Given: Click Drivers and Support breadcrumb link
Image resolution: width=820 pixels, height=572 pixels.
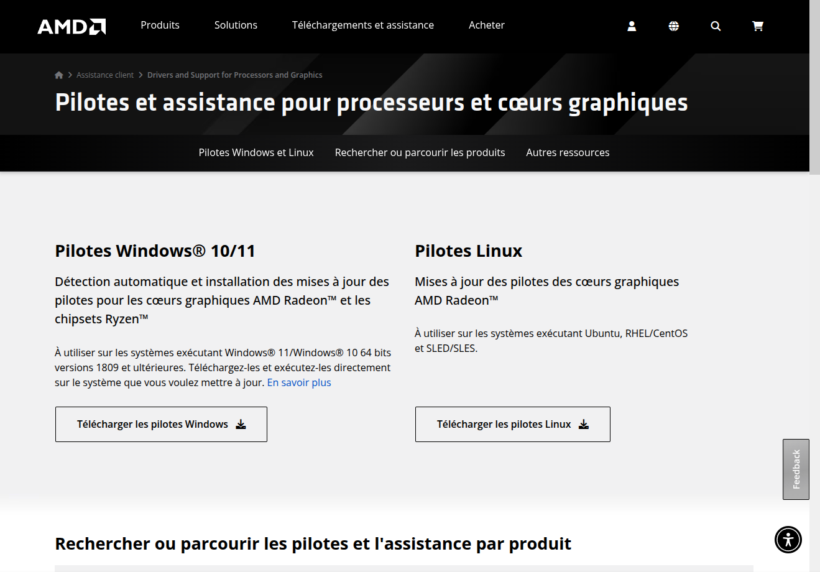Looking at the screenshot, I should tap(235, 75).
